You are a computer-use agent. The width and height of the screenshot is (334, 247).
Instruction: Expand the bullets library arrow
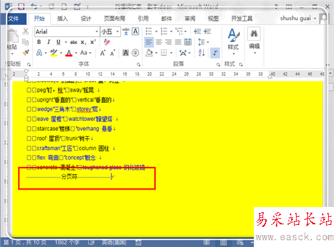156,31
